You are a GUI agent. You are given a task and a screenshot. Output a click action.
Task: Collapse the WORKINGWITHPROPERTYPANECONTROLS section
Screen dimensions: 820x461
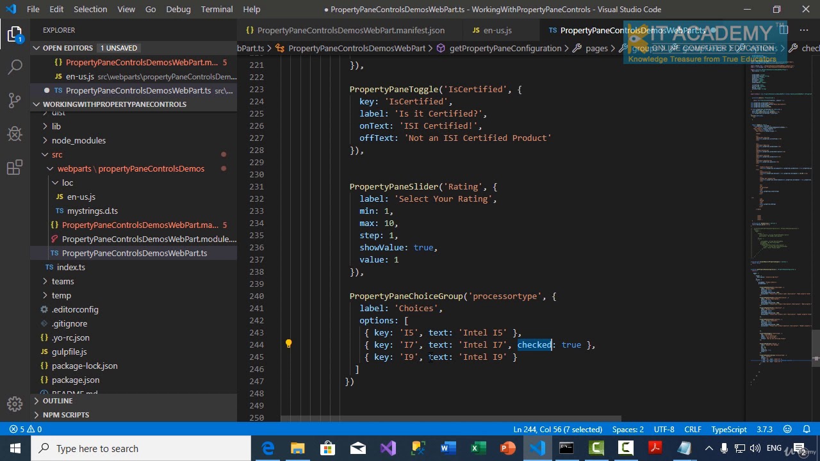coord(37,104)
